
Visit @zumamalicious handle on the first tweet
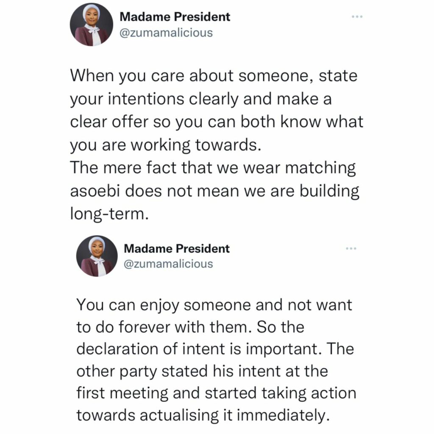[x=166, y=33]
